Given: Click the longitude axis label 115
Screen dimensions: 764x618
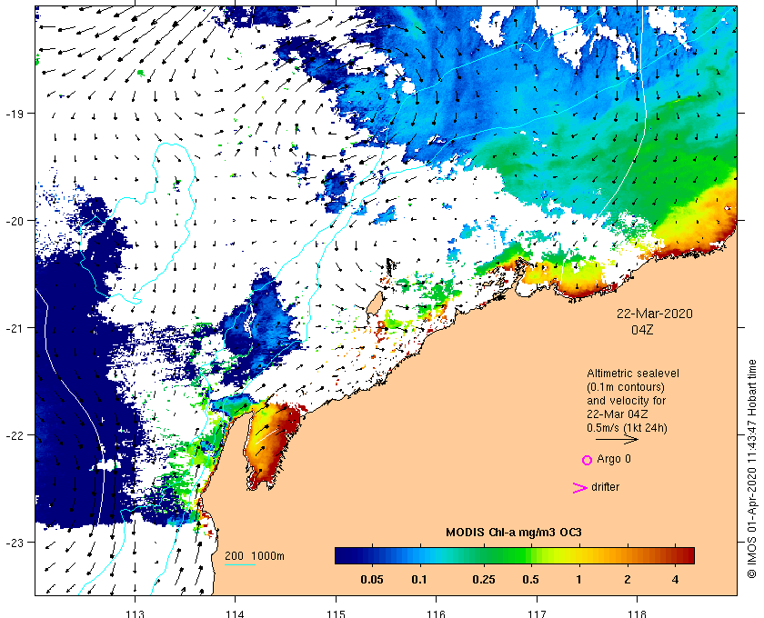Looking at the screenshot, I should click(336, 613).
